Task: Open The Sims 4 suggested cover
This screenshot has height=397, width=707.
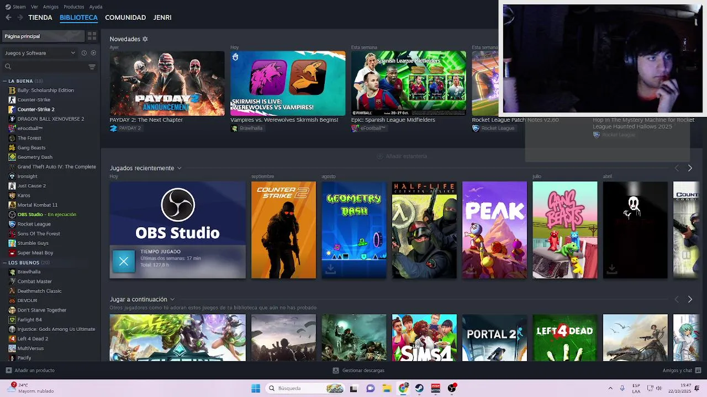Action: pyautogui.click(x=424, y=337)
